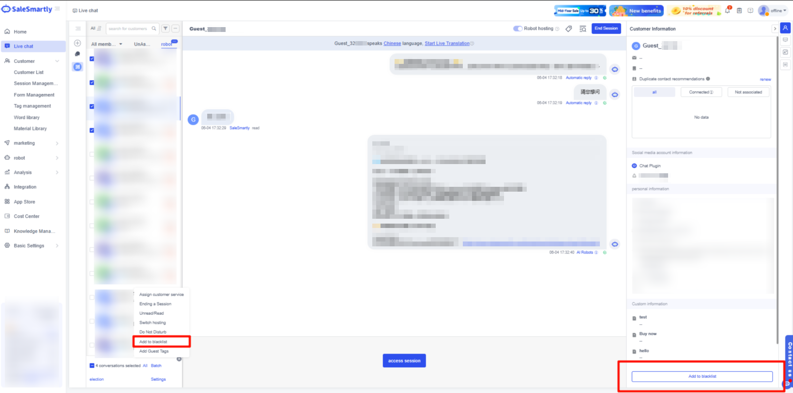
Task: Click the robot icon beside the 17:32:40 message
Action: pos(615,244)
